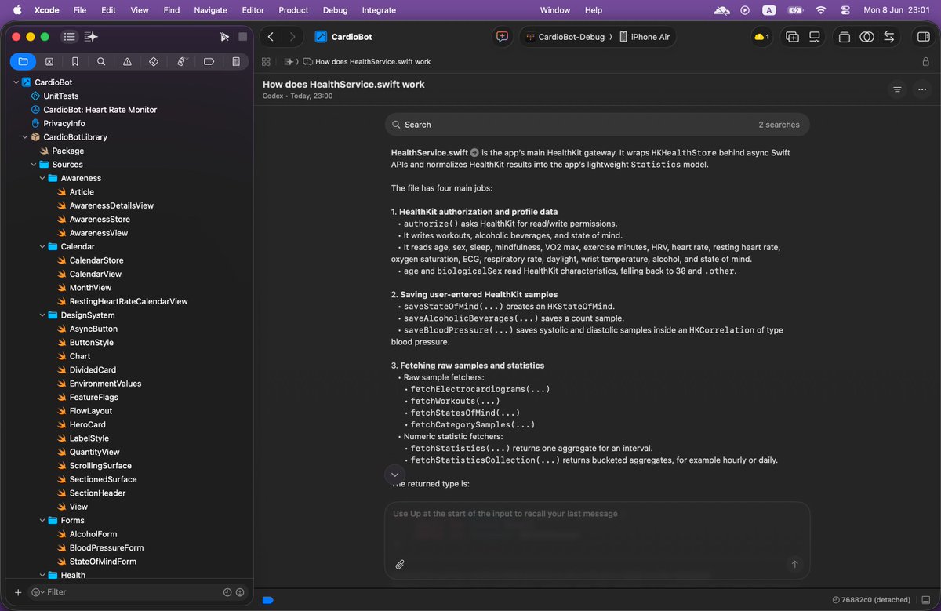Open conversation filter lines button
The image size is (941, 611).
(x=897, y=89)
